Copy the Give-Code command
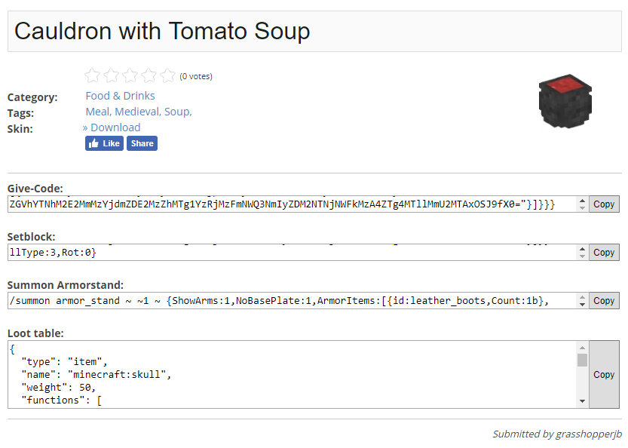This screenshot has height=448, width=628. tap(604, 204)
